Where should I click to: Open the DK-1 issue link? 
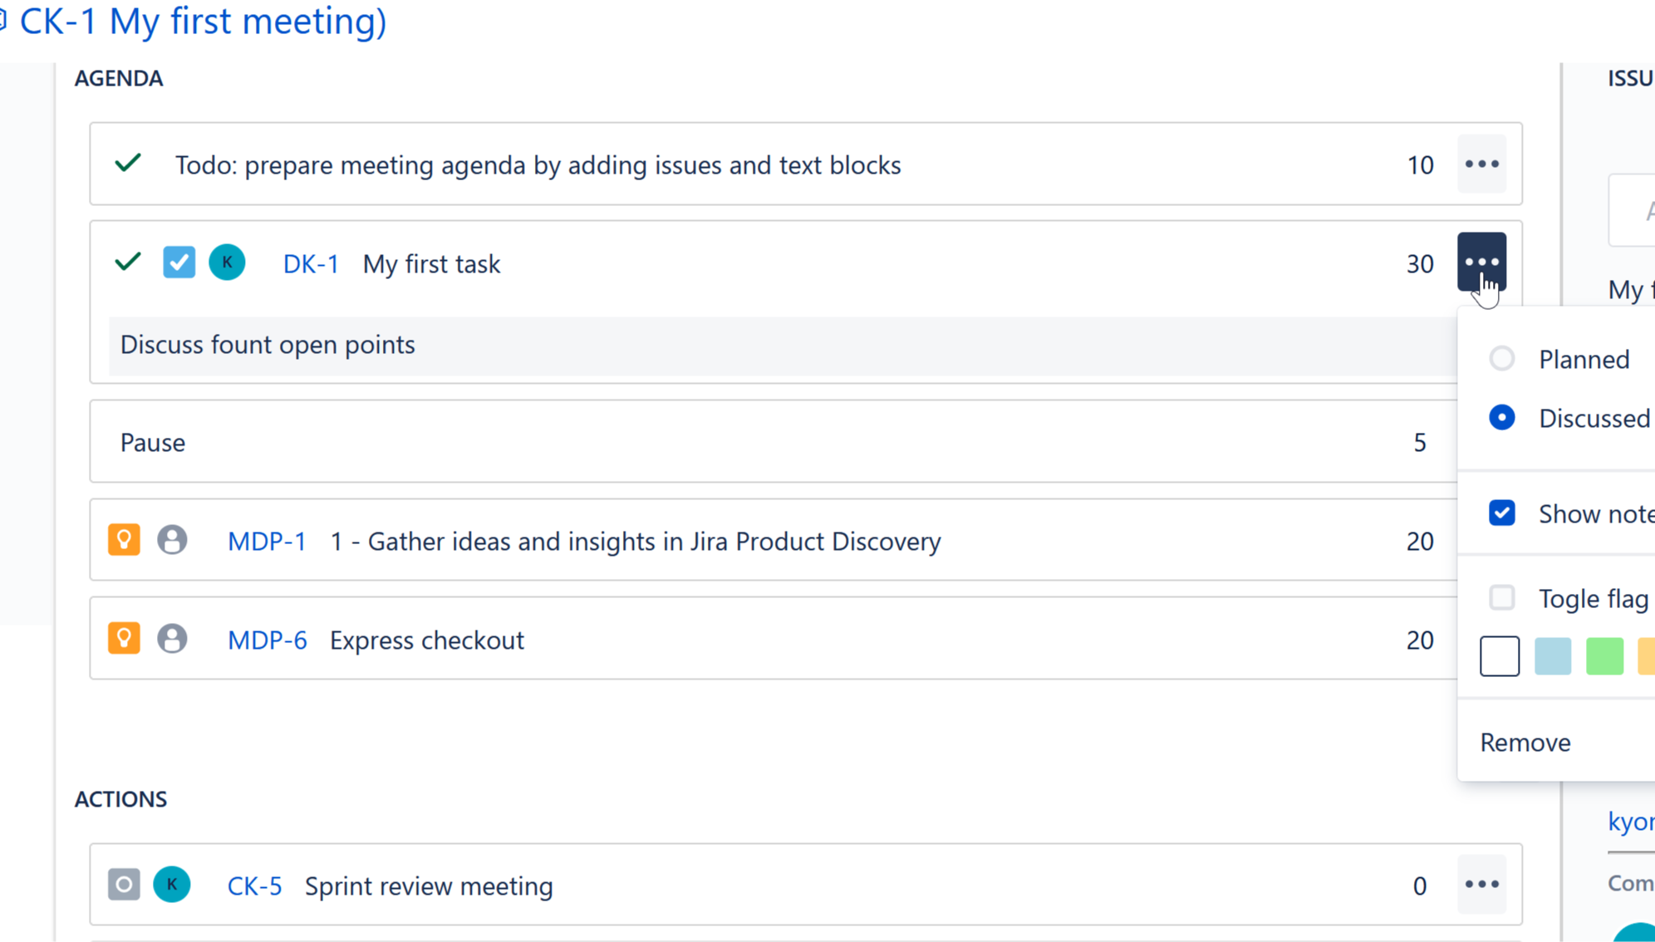[311, 264]
